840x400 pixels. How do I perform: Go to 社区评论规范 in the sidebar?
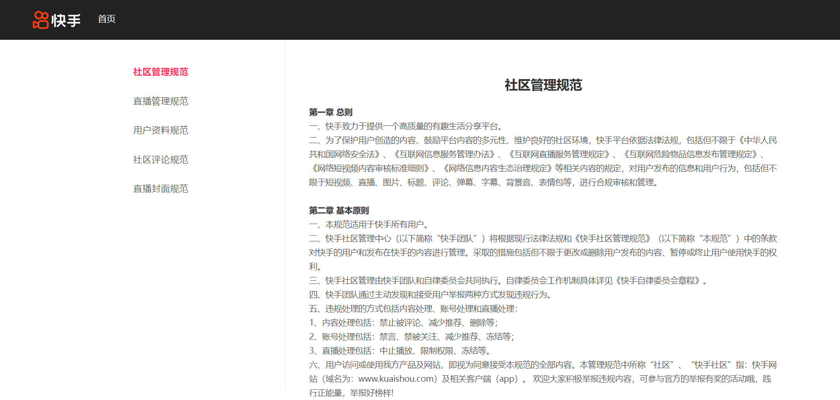click(160, 160)
